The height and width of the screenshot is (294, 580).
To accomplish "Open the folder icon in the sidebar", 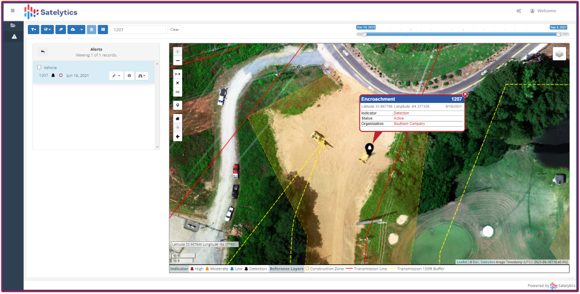I will (x=13, y=25).
